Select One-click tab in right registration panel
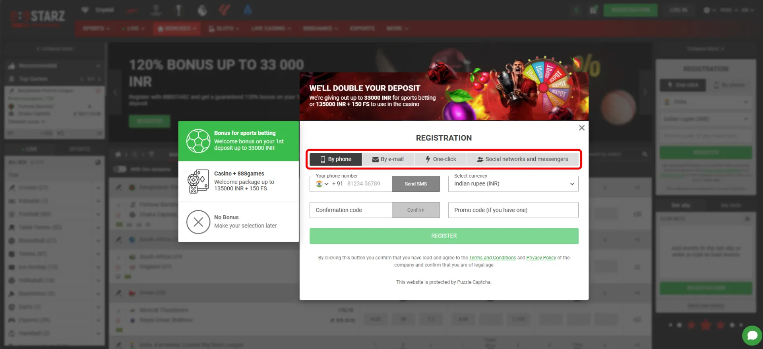 coord(683,85)
